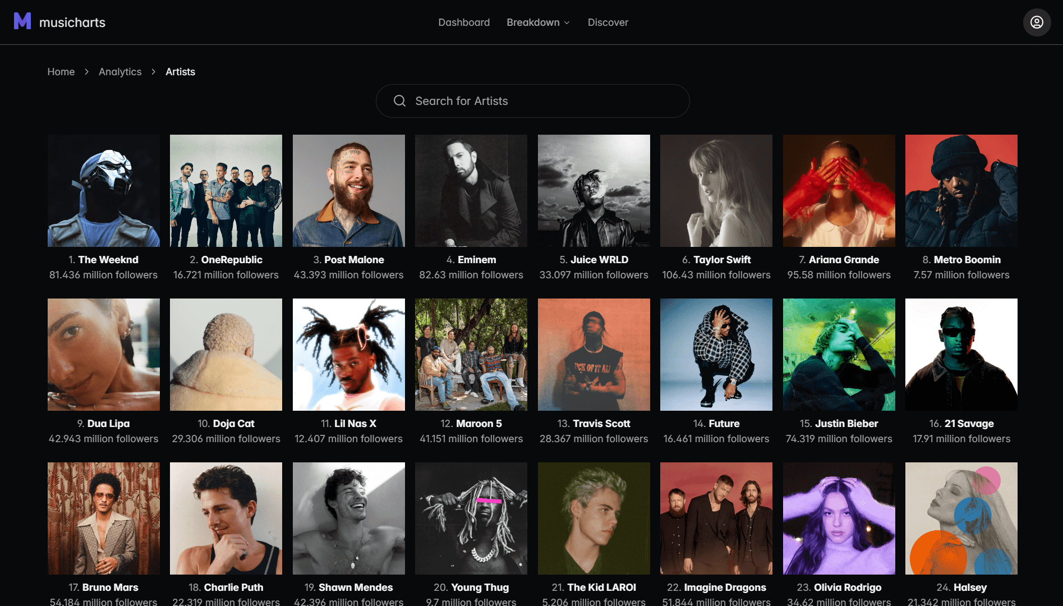Select the Lil Nas X photo
This screenshot has width=1063, height=606.
(x=349, y=355)
